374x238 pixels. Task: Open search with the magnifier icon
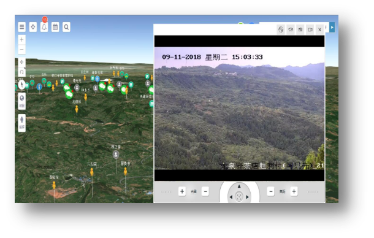tap(67, 27)
